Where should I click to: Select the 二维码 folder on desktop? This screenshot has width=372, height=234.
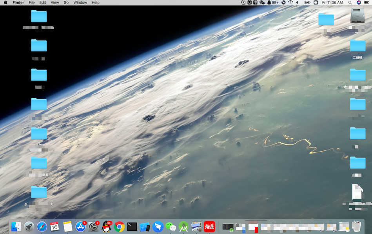[x=357, y=46]
